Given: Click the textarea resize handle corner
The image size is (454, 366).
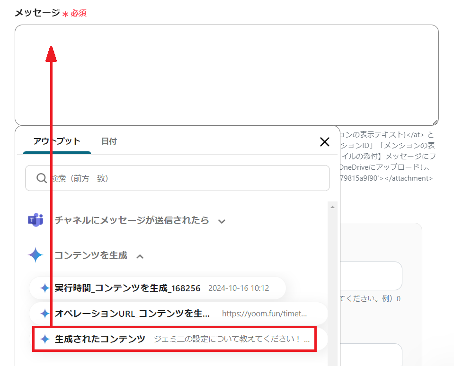Looking at the screenshot, I should click(435, 122).
